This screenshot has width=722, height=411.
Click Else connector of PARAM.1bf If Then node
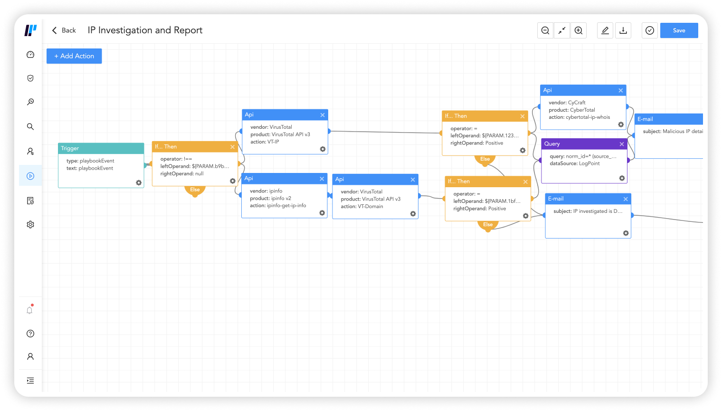coord(488,225)
